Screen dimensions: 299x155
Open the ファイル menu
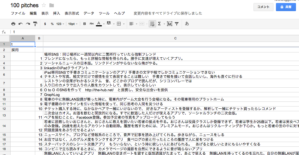(18, 13)
